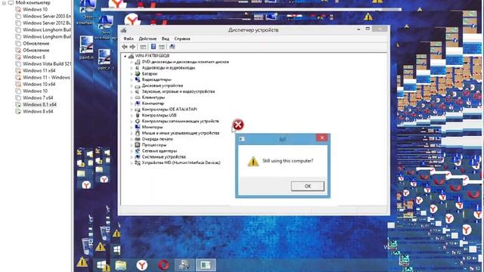Click the Диспетчер устройств title bar
Screen dimensions: 484x272
253,30
